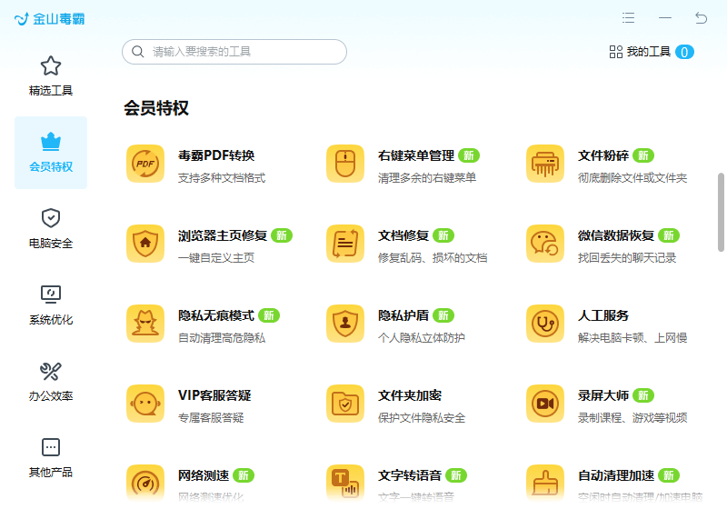727x509 pixels.
Task: Switch to the 精选工具 sidebar tab
Action: pos(51,76)
